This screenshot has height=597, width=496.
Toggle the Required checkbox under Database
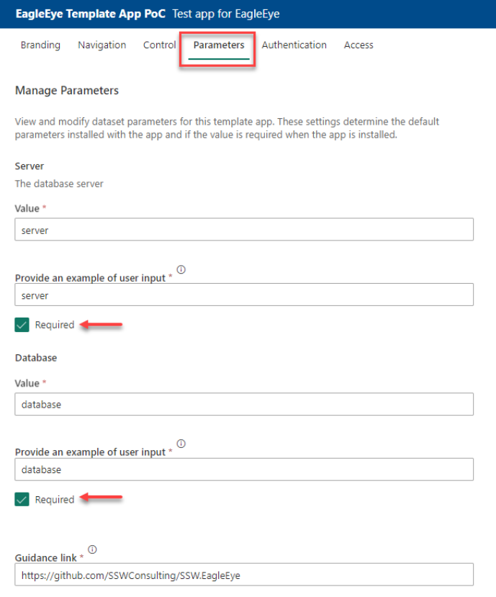(x=22, y=499)
